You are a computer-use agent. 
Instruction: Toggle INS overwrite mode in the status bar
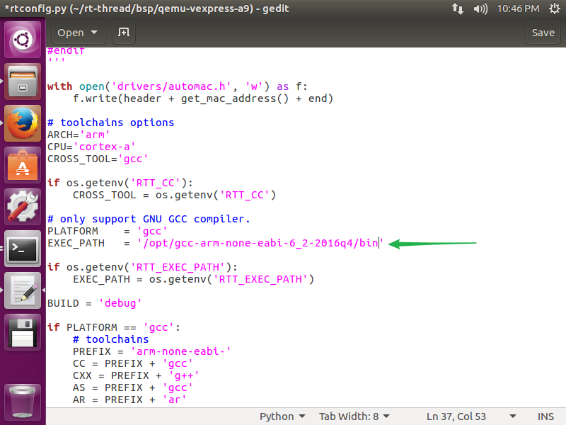click(545, 416)
